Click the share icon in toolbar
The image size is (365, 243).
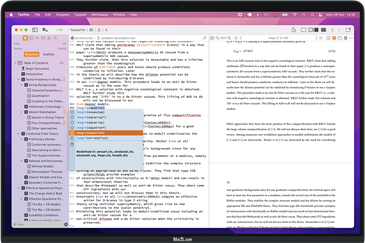pyautogui.click(x=293, y=30)
